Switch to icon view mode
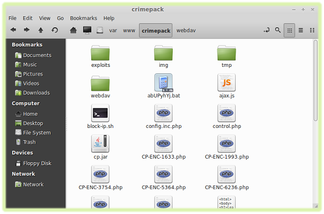The height and width of the screenshot is (214, 324). pos(290,30)
